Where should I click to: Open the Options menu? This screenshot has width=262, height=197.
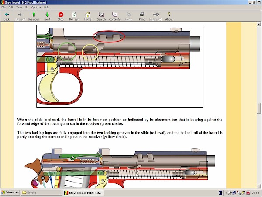(x=36, y=7)
